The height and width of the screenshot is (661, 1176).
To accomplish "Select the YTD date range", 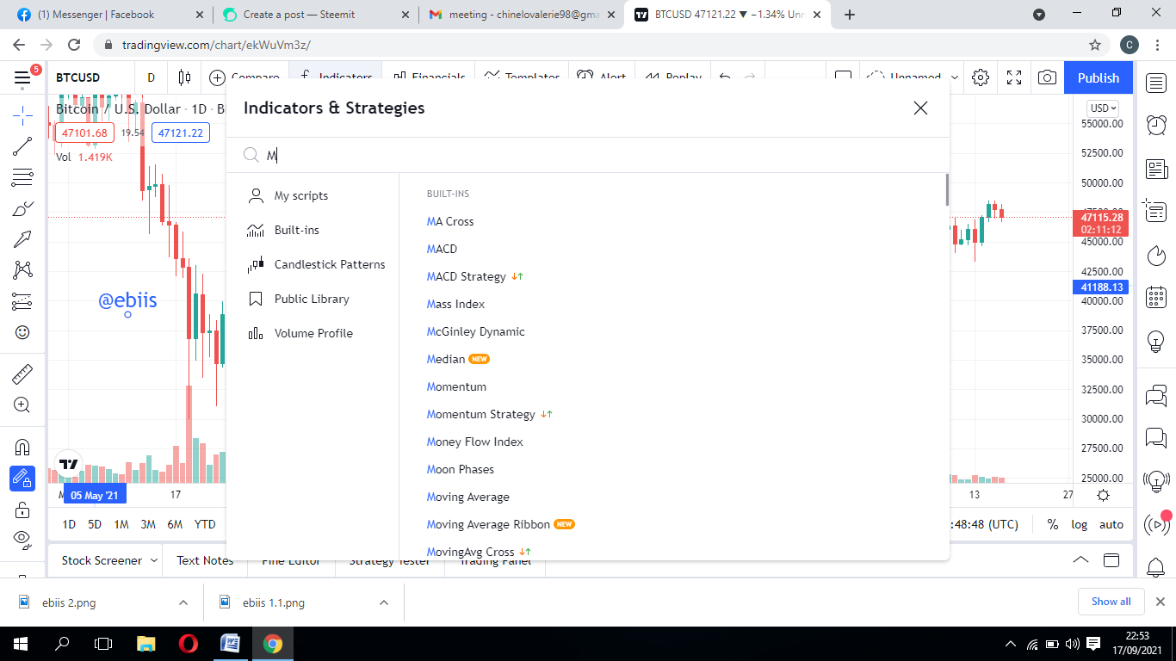I will pyautogui.click(x=205, y=524).
